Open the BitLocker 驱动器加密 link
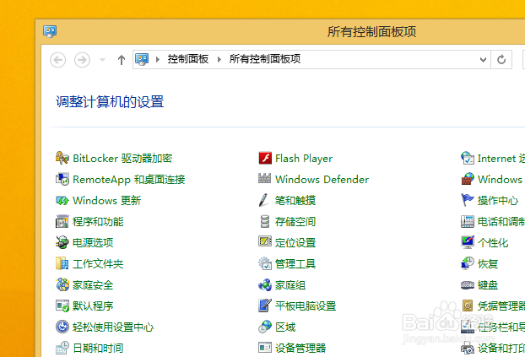 [122, 159]
